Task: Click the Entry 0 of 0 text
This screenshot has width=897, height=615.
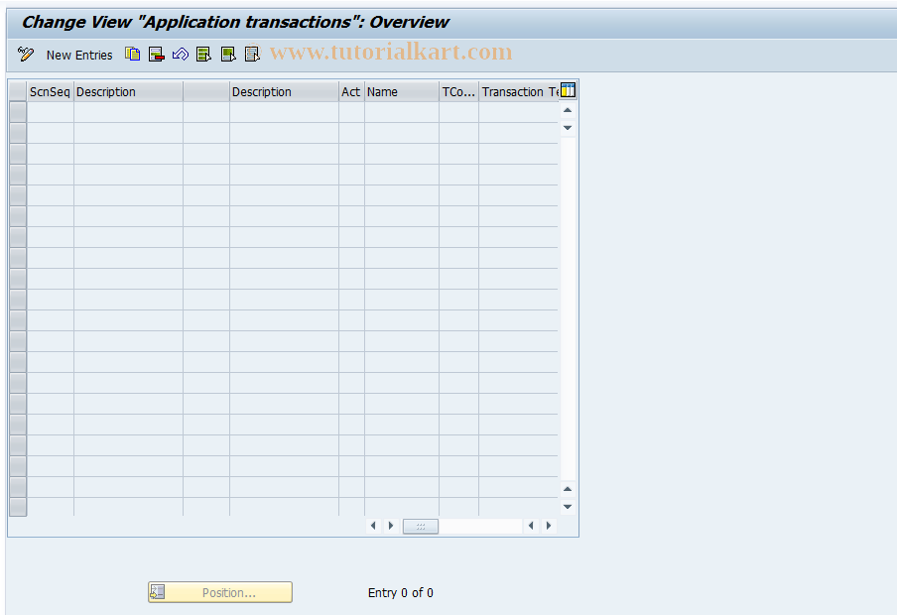Action: pos(401,593)
